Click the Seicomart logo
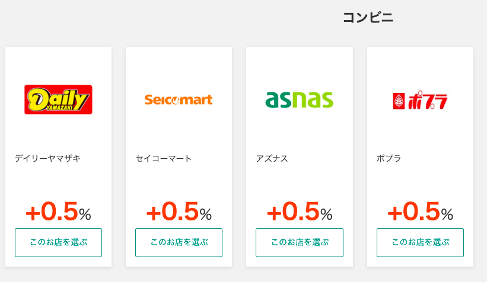 (x=179, y=100)
